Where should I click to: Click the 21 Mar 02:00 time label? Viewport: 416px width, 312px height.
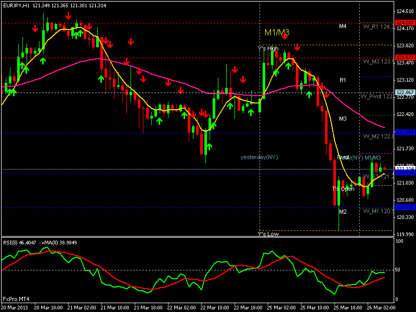click(82, 307)
